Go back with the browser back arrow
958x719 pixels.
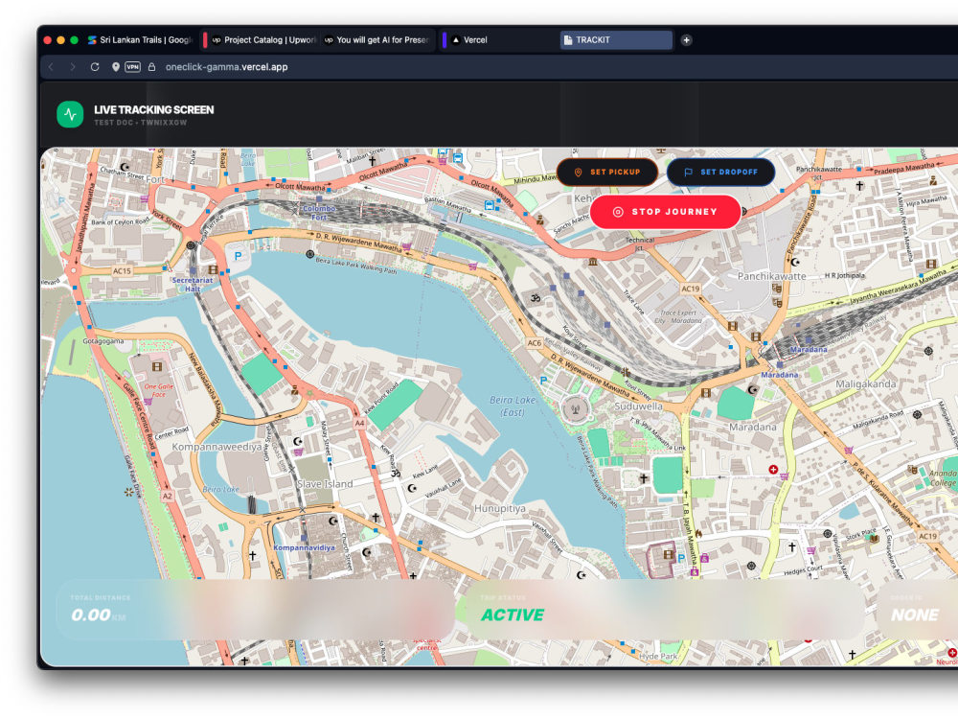point(52,67)
